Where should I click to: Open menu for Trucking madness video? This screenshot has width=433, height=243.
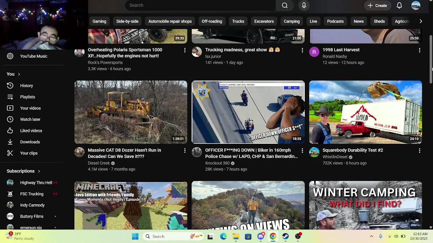(302, 50)
